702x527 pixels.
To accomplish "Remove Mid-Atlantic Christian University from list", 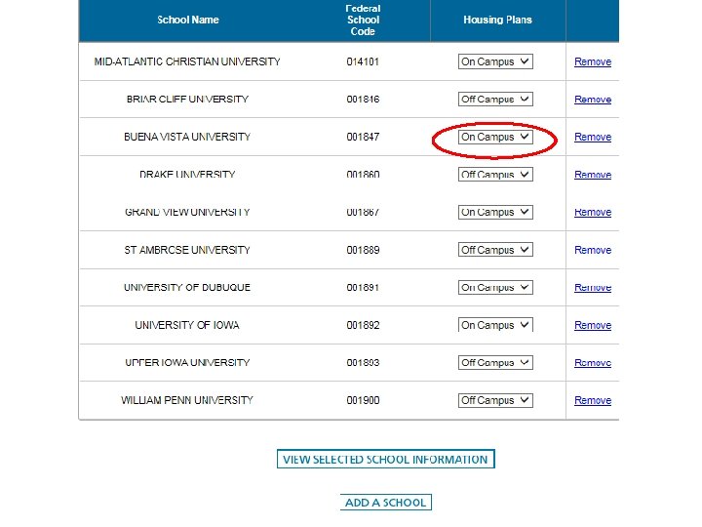I will (593, 61).
